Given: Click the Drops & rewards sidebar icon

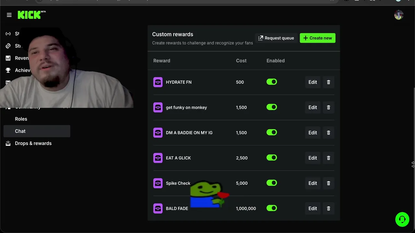Looking at the screenshot, I should pyautogui.click(x=8, y=143).
